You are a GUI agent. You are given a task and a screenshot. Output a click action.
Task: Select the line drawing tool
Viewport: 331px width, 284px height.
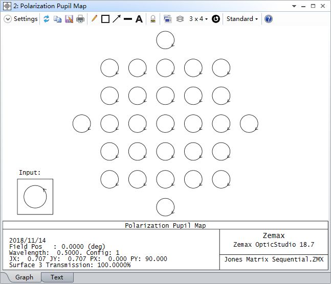point(128,19)
